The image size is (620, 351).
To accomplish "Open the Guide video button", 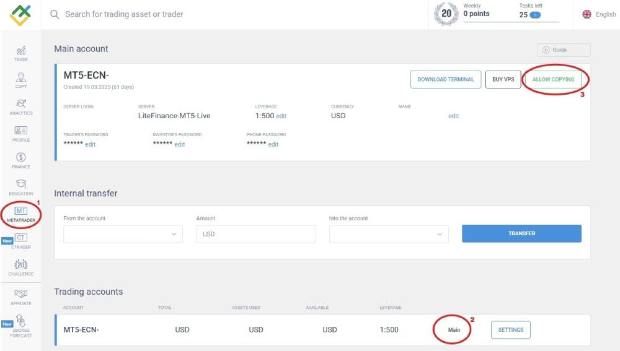I will [564, 50].
